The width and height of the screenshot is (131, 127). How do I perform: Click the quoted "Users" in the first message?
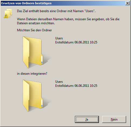pyautogui.click(x=89, y=11)
